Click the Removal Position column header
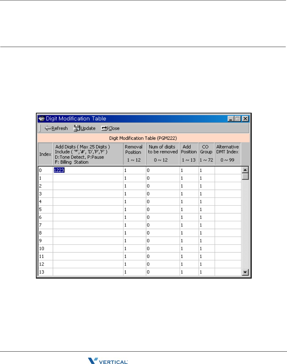 click(x=134, y=154)
